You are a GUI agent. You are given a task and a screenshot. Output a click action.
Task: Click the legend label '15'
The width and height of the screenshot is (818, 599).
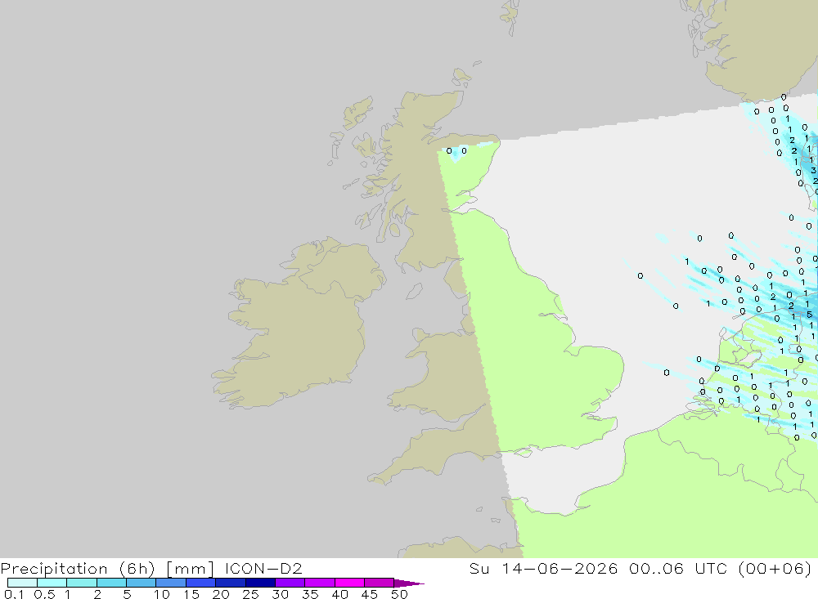[191, 594]
